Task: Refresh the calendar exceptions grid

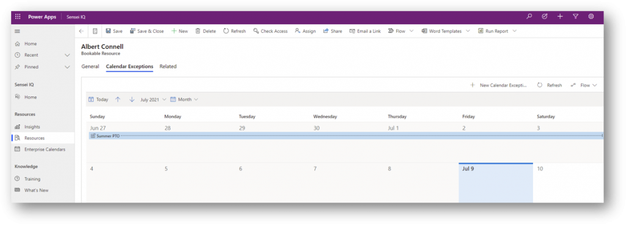Action: (550, 85)
